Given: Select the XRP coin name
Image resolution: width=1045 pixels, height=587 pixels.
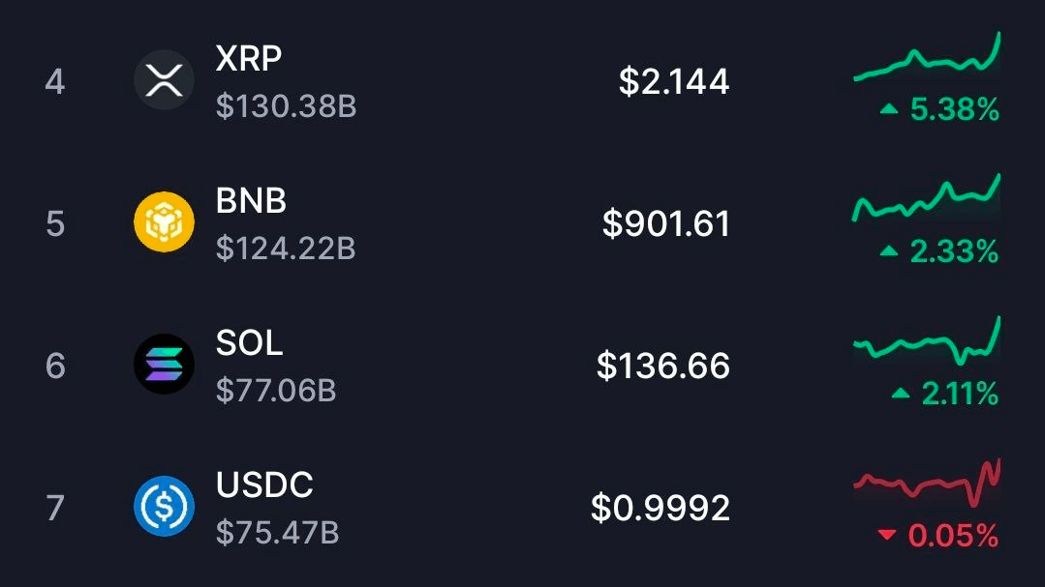Looking at the screenshot, I should [249, 58].
